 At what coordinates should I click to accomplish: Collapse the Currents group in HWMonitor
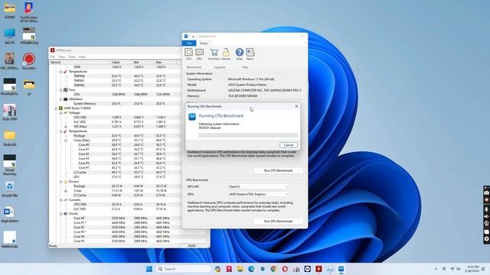(x=61, y=200)
